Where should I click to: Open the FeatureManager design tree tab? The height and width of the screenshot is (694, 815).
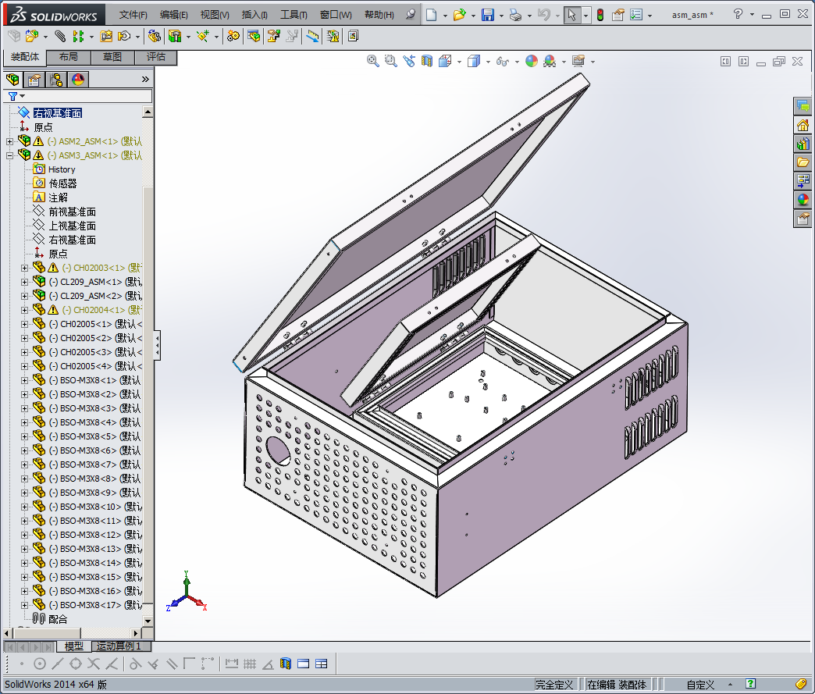(12, 80)
